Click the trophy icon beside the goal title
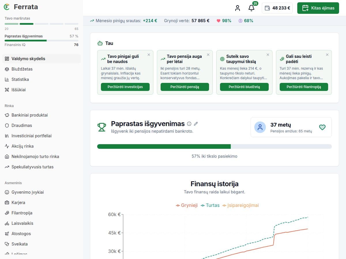This screenshot has height=259, width=346. tap(101, 127)
